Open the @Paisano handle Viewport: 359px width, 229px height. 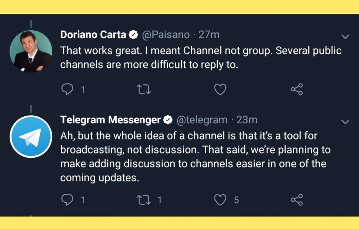click(166, 35)
